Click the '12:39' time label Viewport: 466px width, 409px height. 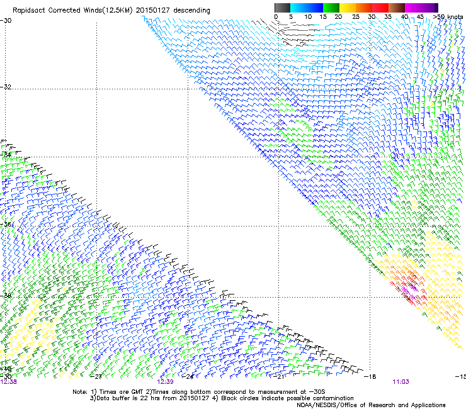[x=165, y=382]
